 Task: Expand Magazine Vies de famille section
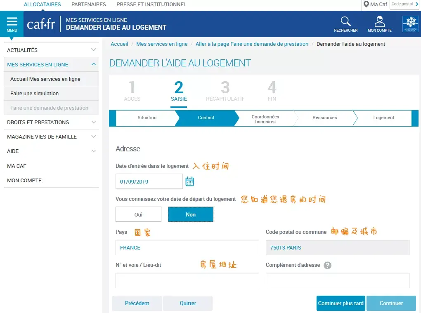(51, 137)
